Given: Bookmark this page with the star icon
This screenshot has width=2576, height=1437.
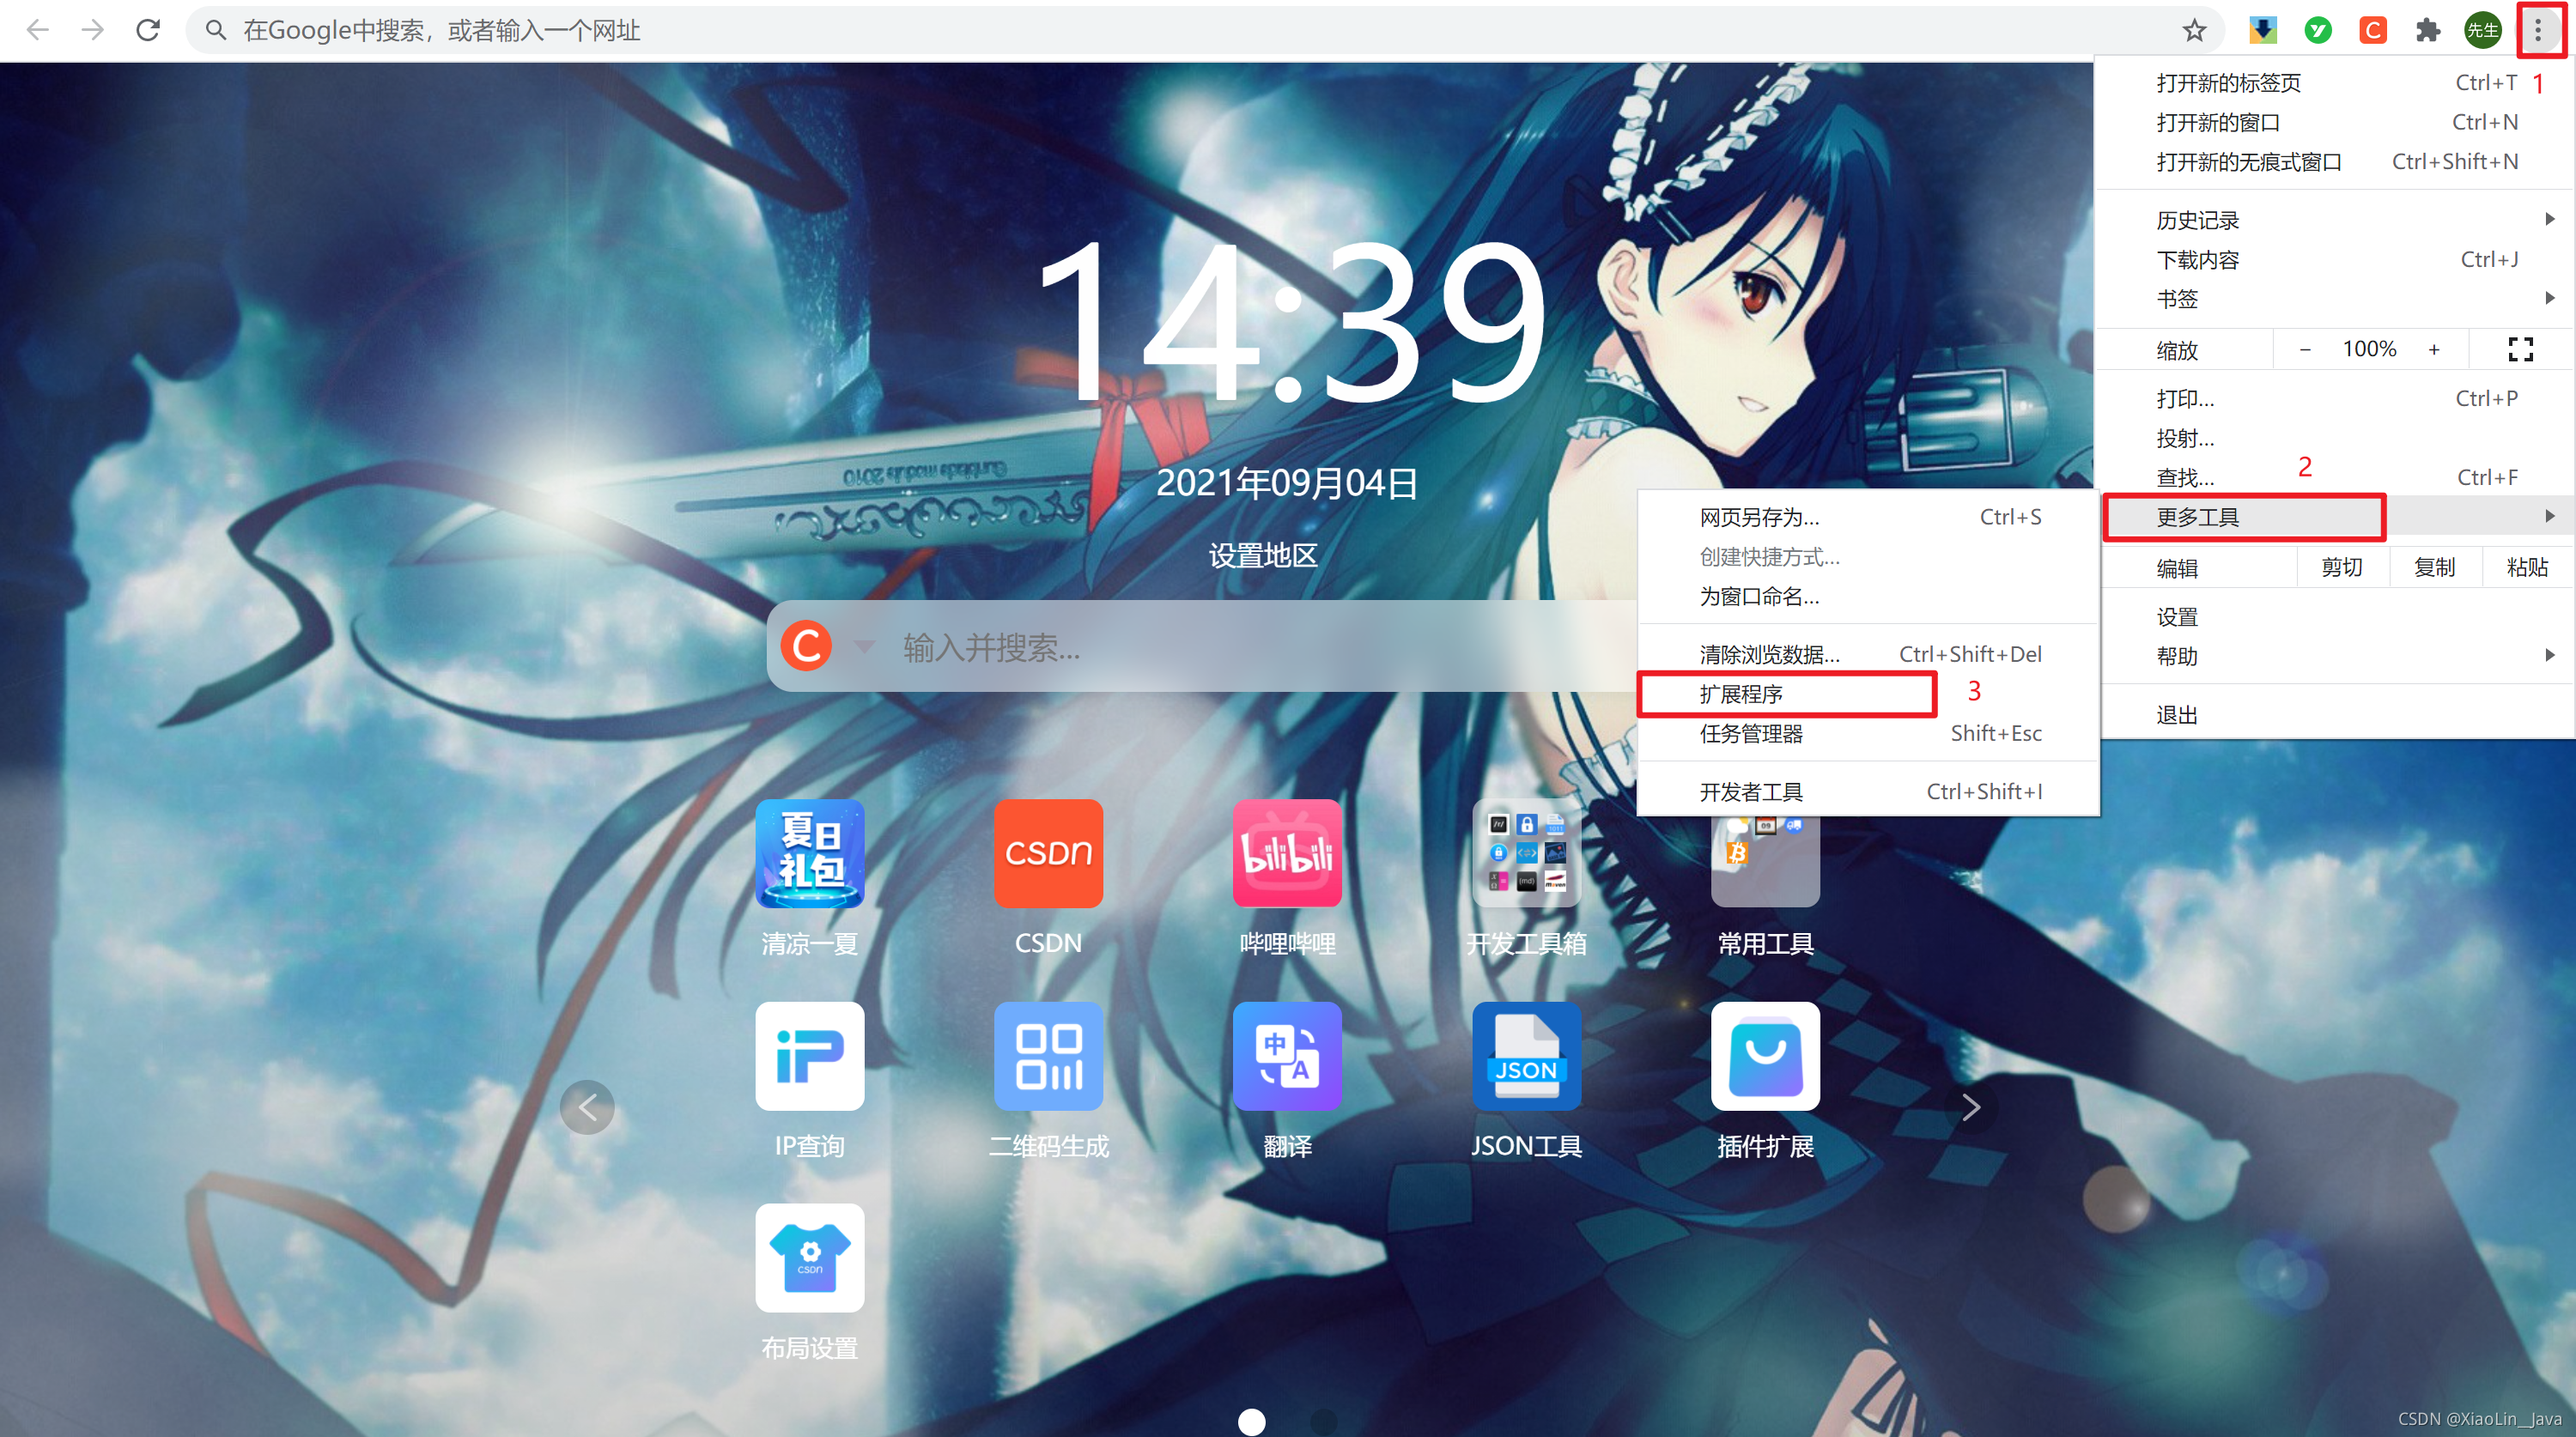Looking at the screenshot, I should click(x=2194, y=30).
